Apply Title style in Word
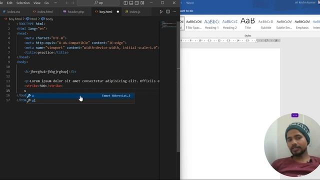320x180 pixels. (x=248, y=24)
